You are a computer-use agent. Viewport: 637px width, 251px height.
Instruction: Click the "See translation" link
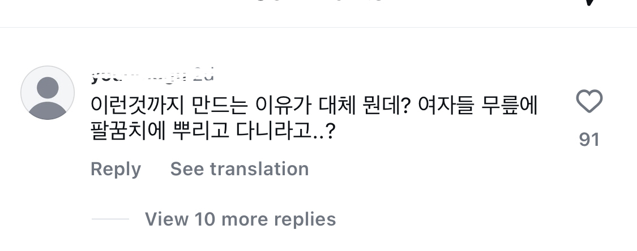[x=240, y=169]
